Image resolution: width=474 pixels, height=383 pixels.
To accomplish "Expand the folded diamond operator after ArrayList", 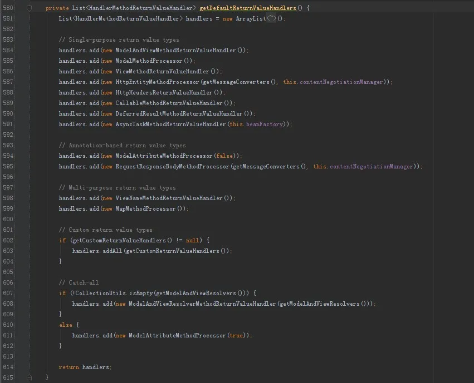I will tap(271, 19).
